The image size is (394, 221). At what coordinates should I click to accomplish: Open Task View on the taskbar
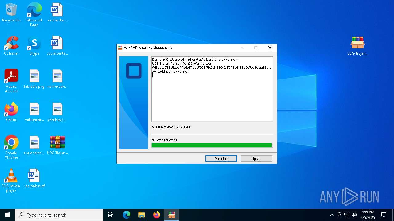click(111, 215)
